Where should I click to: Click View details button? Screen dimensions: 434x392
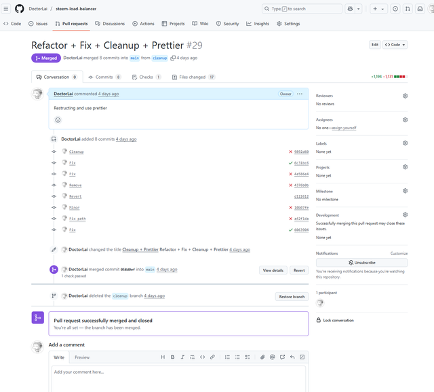[273, 270]
